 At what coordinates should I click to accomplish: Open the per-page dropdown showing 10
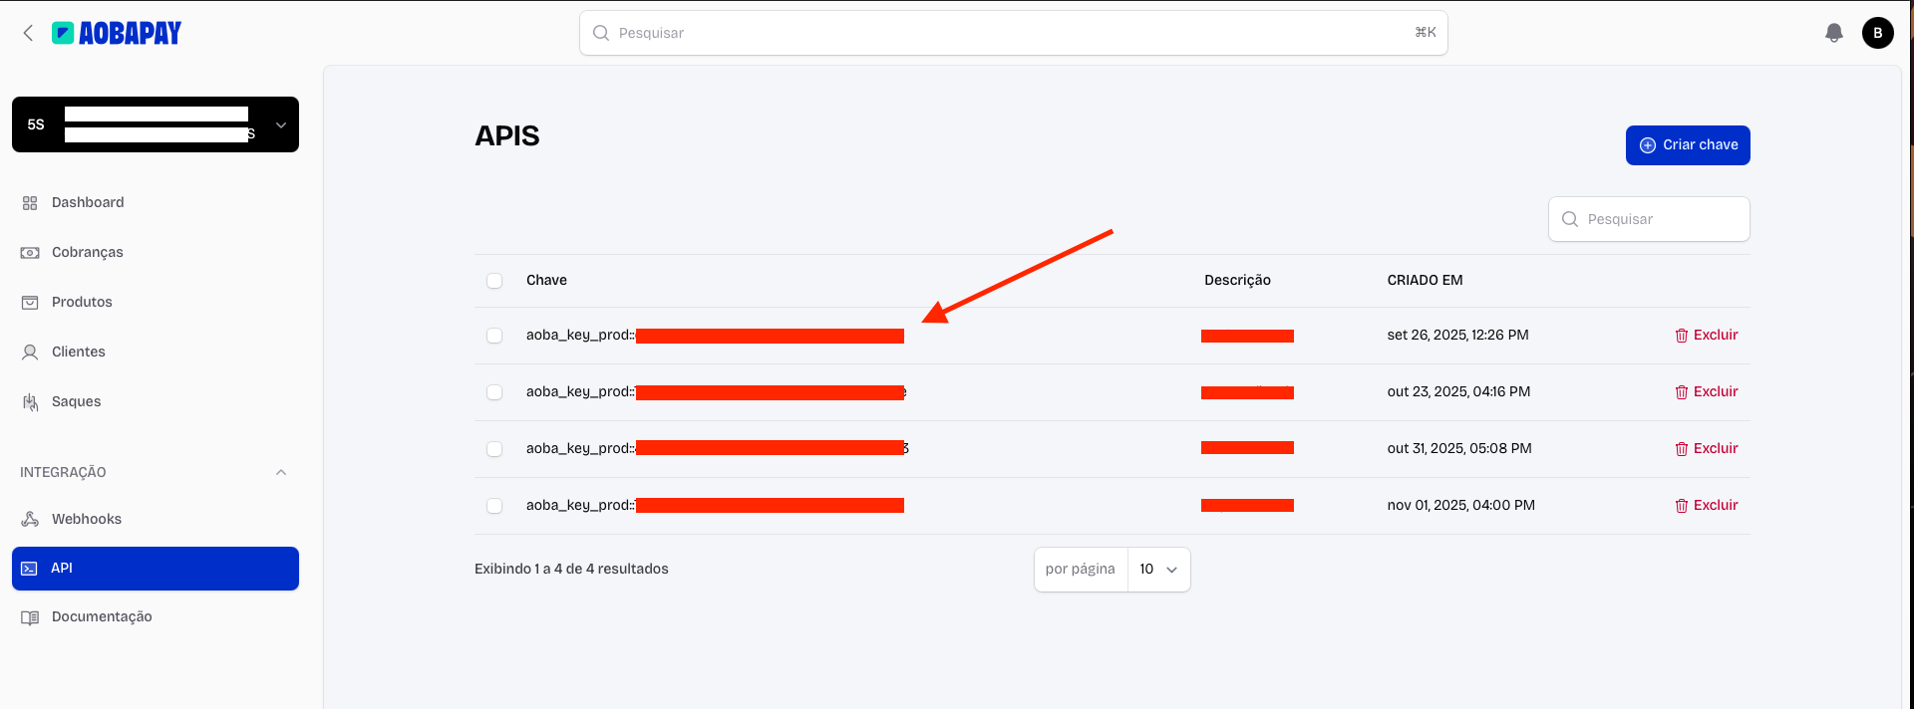coord(1159,570)
